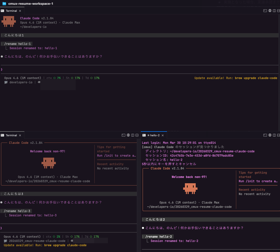Open a new terminal in the bottom-left pane toolbar
Screen dimensions: 280x252
click(124, 135)
